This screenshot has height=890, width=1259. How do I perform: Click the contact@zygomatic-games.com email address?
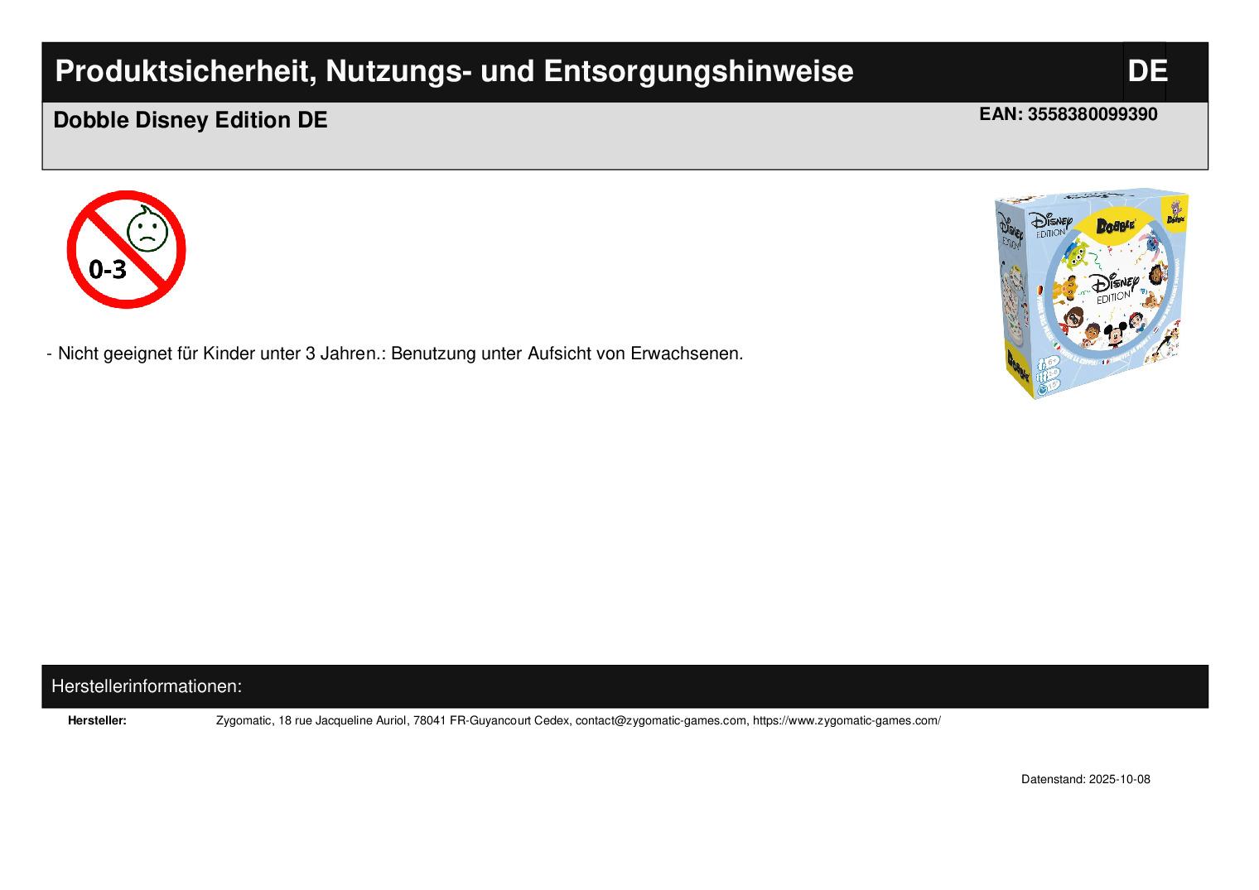(661, 720)
